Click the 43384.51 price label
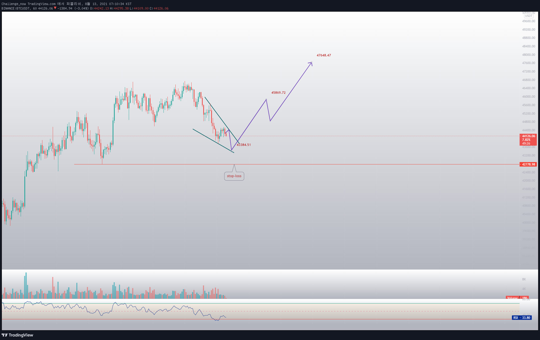The width and height of the screenshot is (540, 340). [x=244, y=145]
